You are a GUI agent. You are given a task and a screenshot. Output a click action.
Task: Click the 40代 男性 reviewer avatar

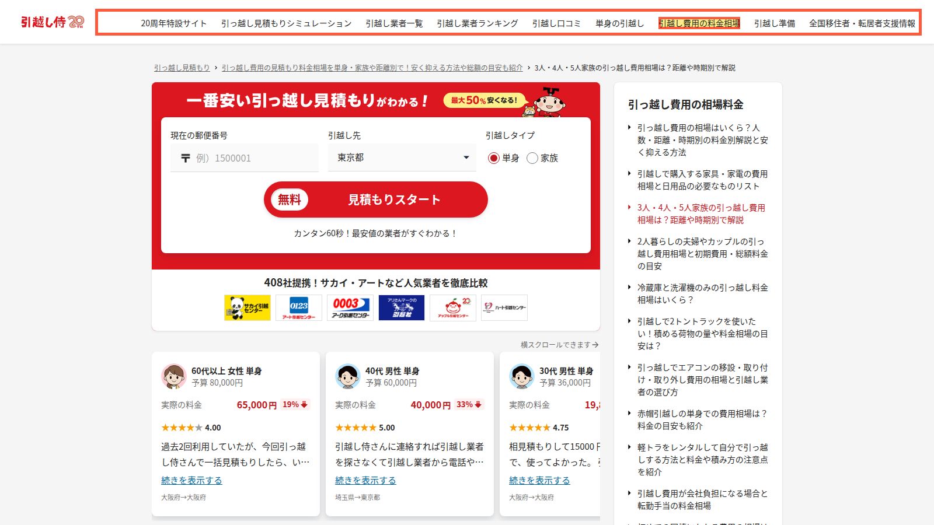347,376
